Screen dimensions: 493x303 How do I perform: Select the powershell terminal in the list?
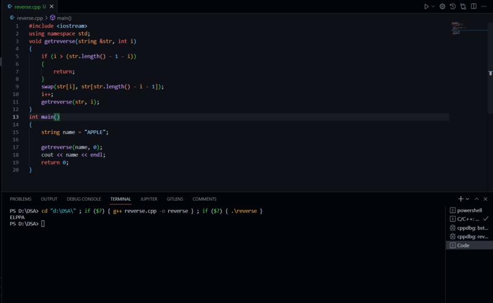(469, 210)
